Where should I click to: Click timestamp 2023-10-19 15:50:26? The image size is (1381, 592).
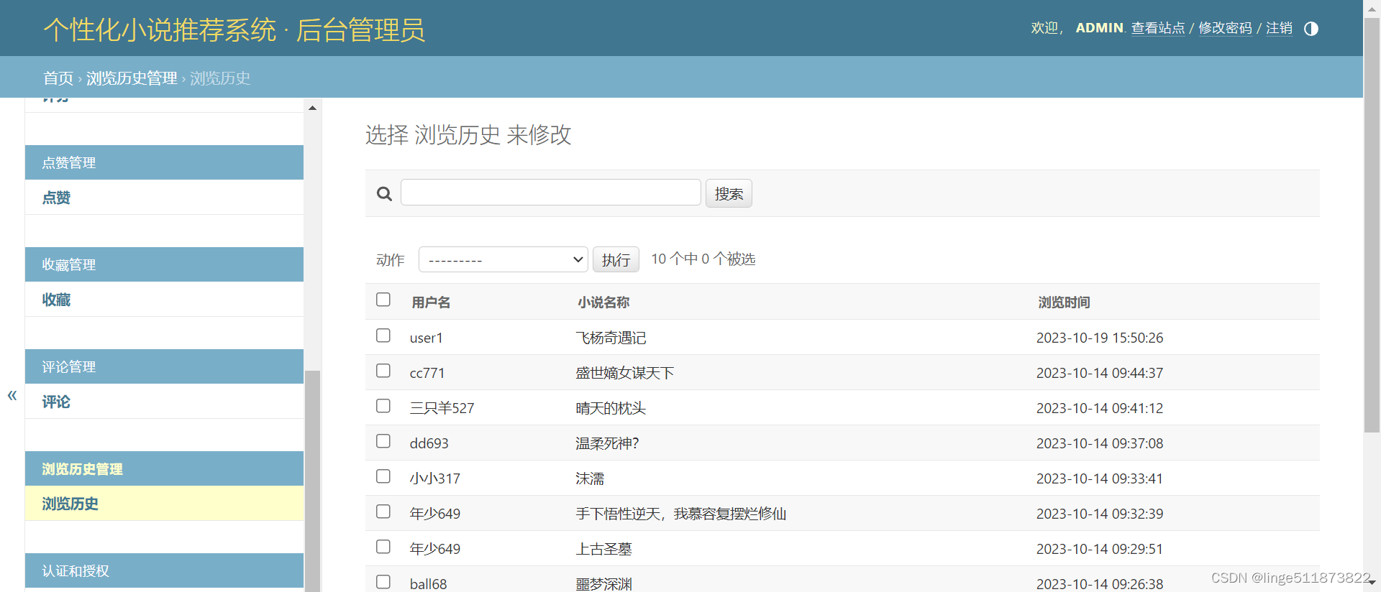tap(1099, 338)
